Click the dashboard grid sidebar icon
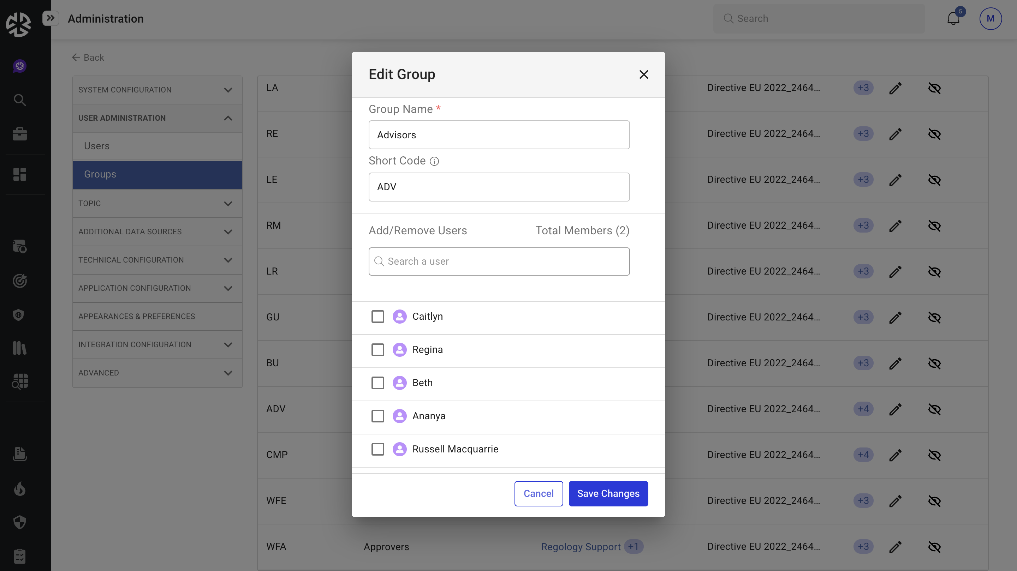1017x571 pixels. (19, 174)
